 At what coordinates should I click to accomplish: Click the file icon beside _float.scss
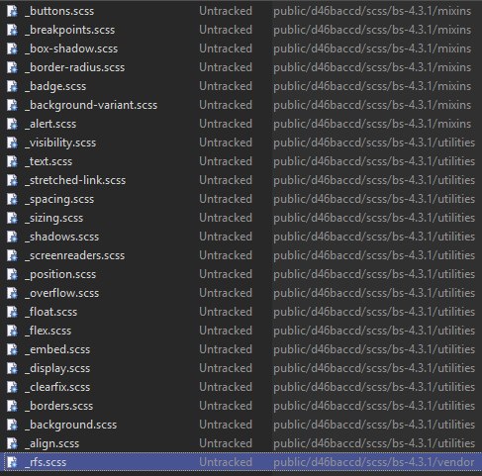(12, 312)
